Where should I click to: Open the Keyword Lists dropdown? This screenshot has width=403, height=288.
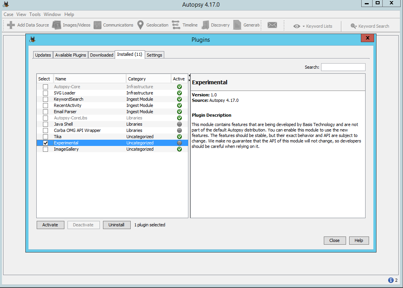point(314,26)
